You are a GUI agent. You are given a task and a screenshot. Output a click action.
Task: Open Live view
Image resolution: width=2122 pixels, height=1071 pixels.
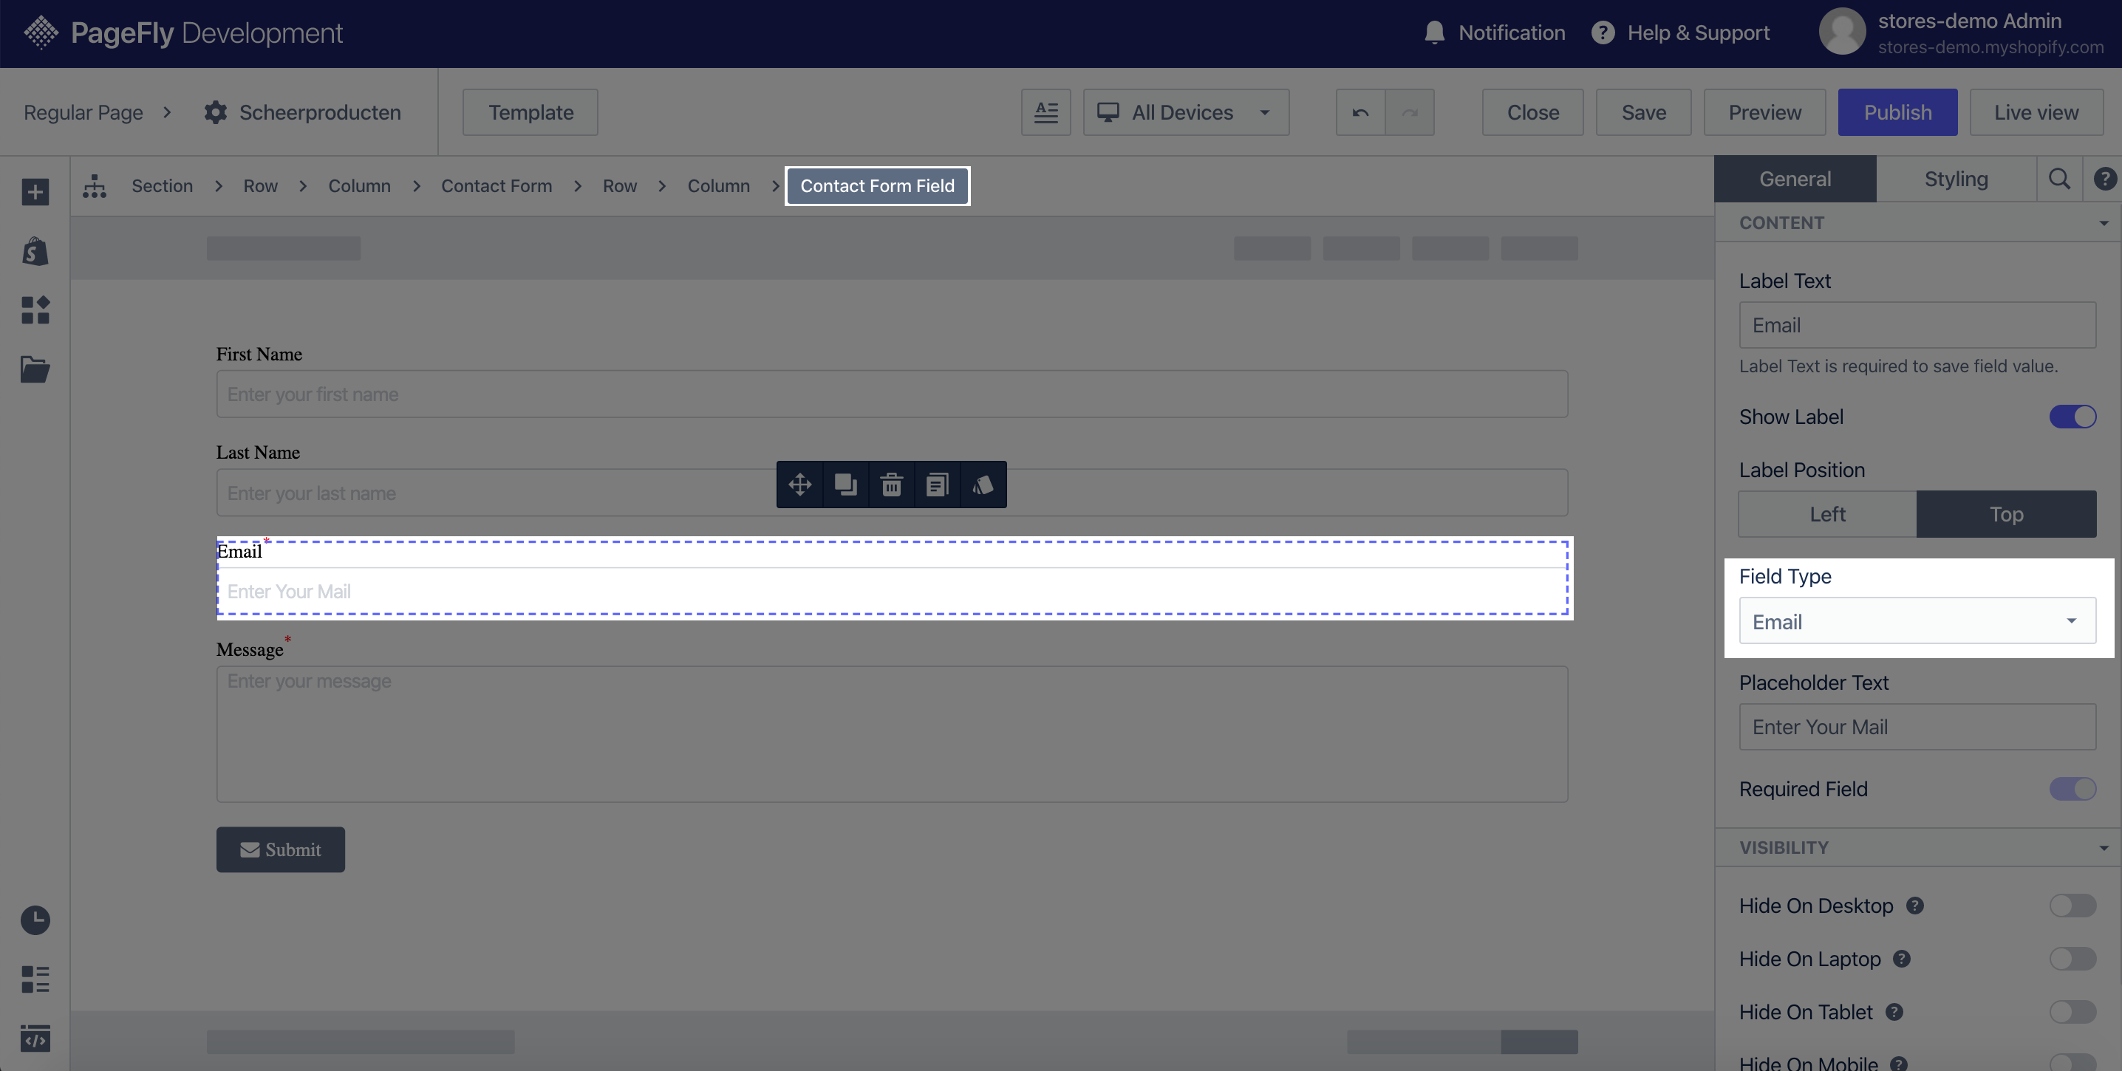coord(2036,112)
